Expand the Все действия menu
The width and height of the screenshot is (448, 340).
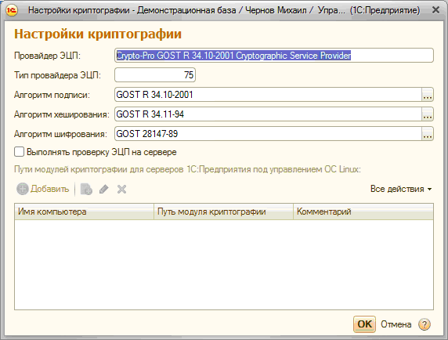tap(401, 189)
